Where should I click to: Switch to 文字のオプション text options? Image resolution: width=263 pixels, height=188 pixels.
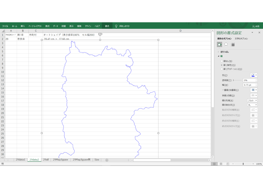tap(241, 39)
